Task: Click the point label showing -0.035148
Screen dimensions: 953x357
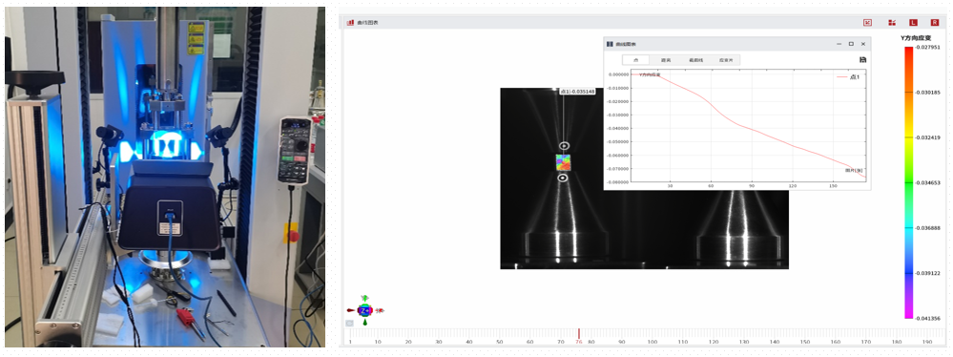Action: click(x=577, y=92)
